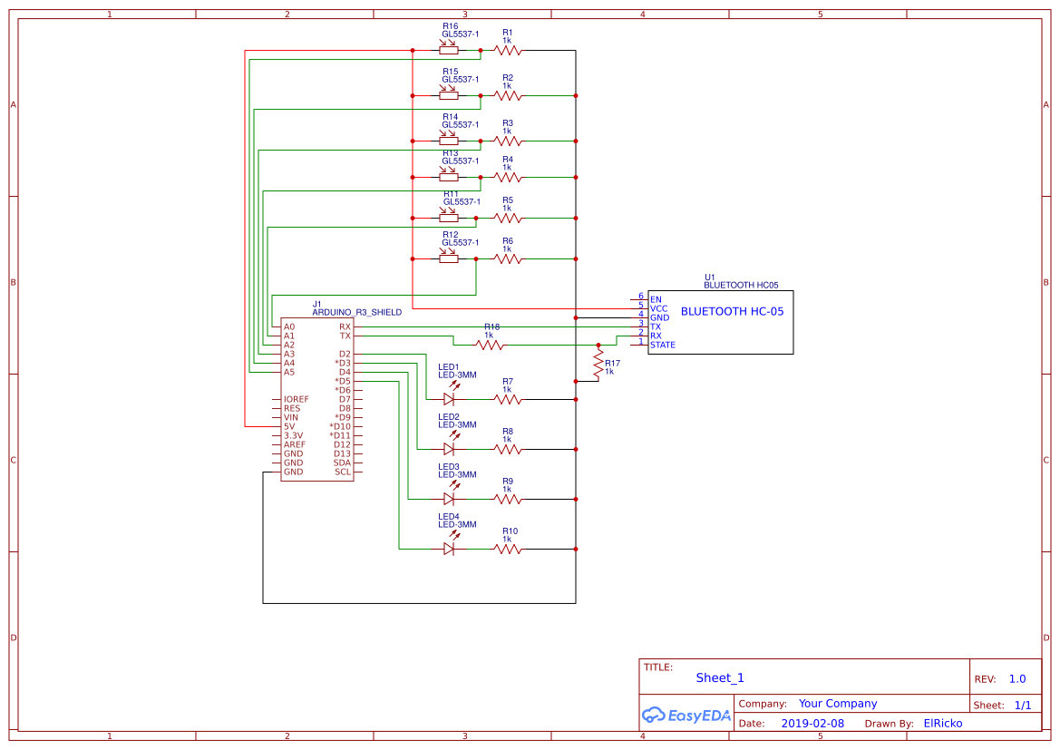The width and height of the screenshot is (1060, 750).
Task: Click the TX pin on the Arduino shield
Action: pyautogui.click(x=346, y=334)
